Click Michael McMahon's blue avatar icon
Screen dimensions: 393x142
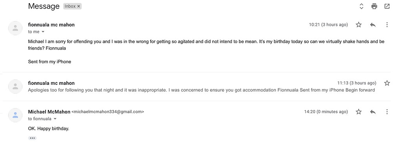pos(15,115)
